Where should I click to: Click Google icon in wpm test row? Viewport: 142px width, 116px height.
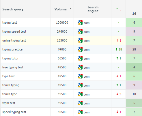click(80, 103)
